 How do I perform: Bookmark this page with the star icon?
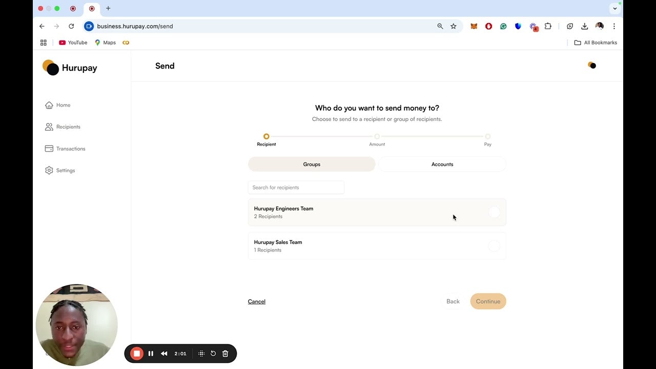click(454, 26)
